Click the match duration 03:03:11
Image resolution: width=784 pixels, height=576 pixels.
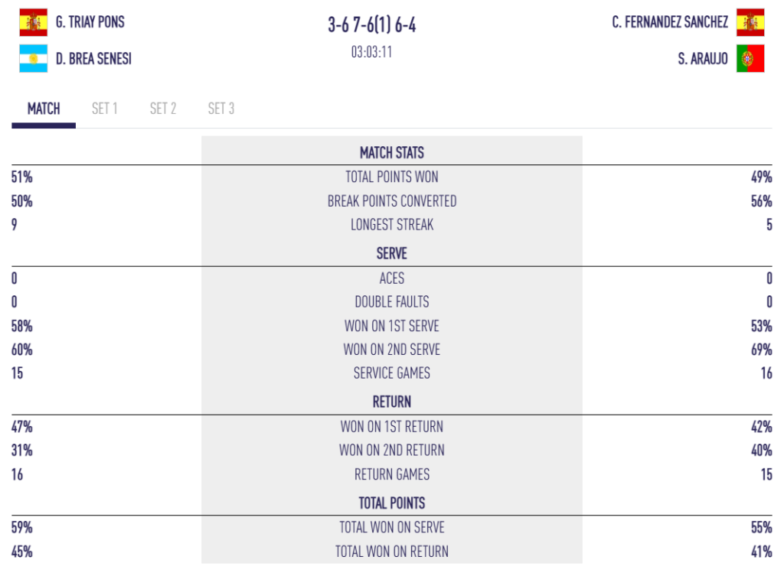point(371,52)
